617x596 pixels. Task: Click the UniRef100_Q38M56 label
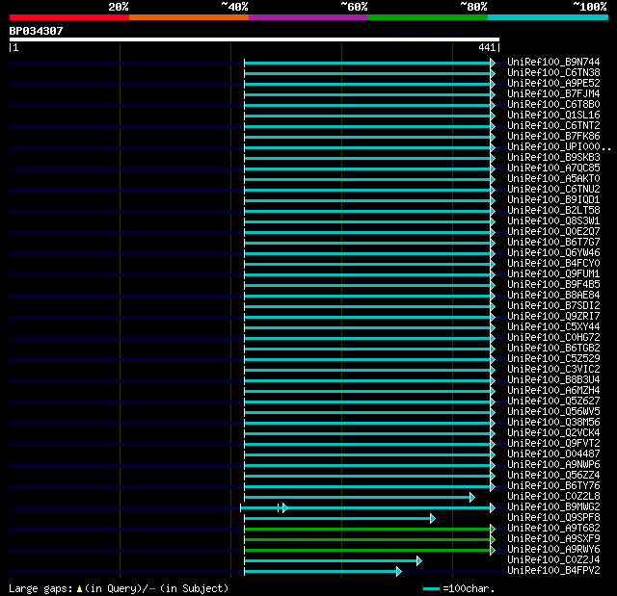coord(553,423)
